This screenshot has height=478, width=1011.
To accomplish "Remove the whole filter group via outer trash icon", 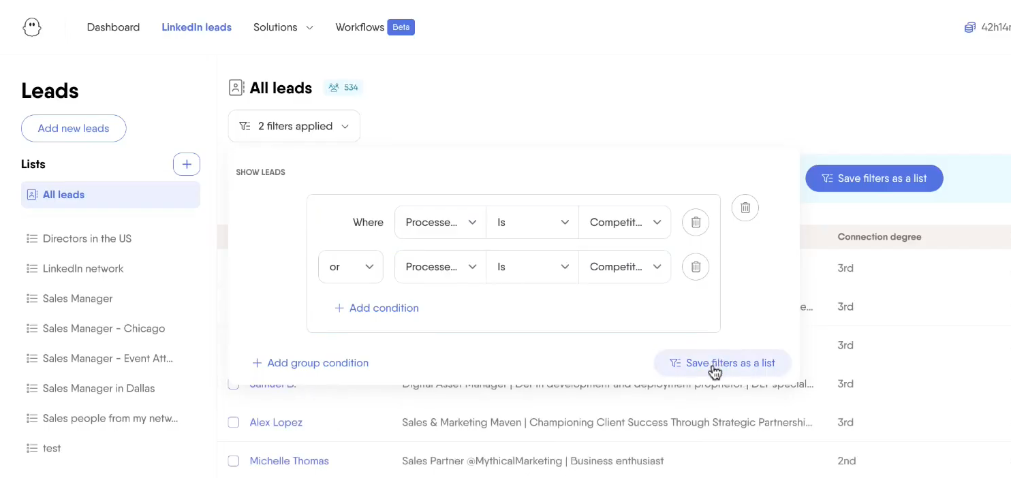I will point(745,208).
